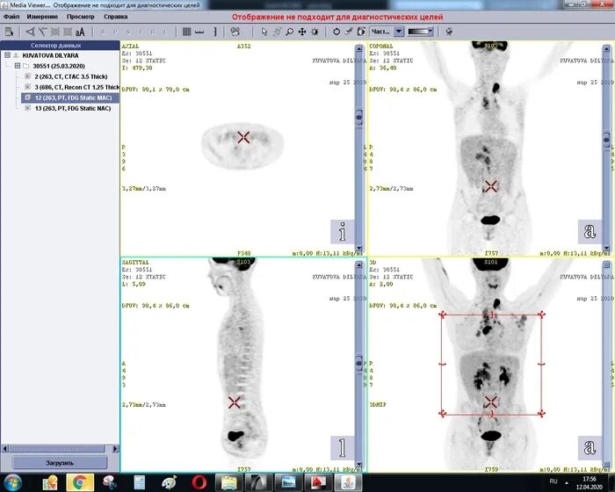Select the hand scroll tool
Image resolution: width=615 pixels, height=492 pixels.
coord(278,32)
